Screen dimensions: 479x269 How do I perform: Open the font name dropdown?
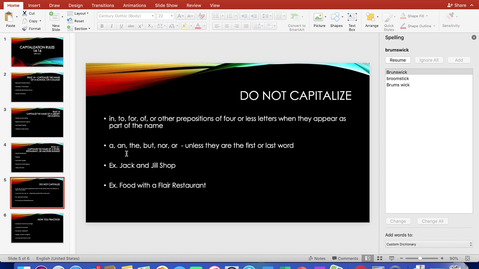tap(153, 16)
